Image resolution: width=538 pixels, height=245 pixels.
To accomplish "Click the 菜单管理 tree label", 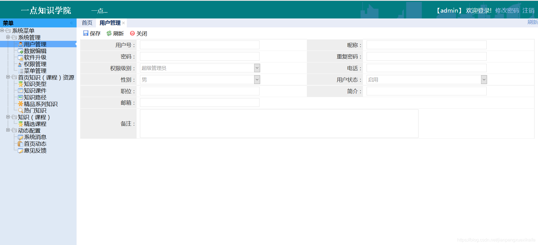I will [x=35, y=71].
